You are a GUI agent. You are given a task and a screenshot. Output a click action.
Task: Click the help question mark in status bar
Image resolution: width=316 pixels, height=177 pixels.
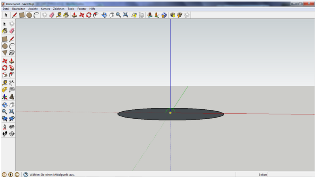[26, 174]
